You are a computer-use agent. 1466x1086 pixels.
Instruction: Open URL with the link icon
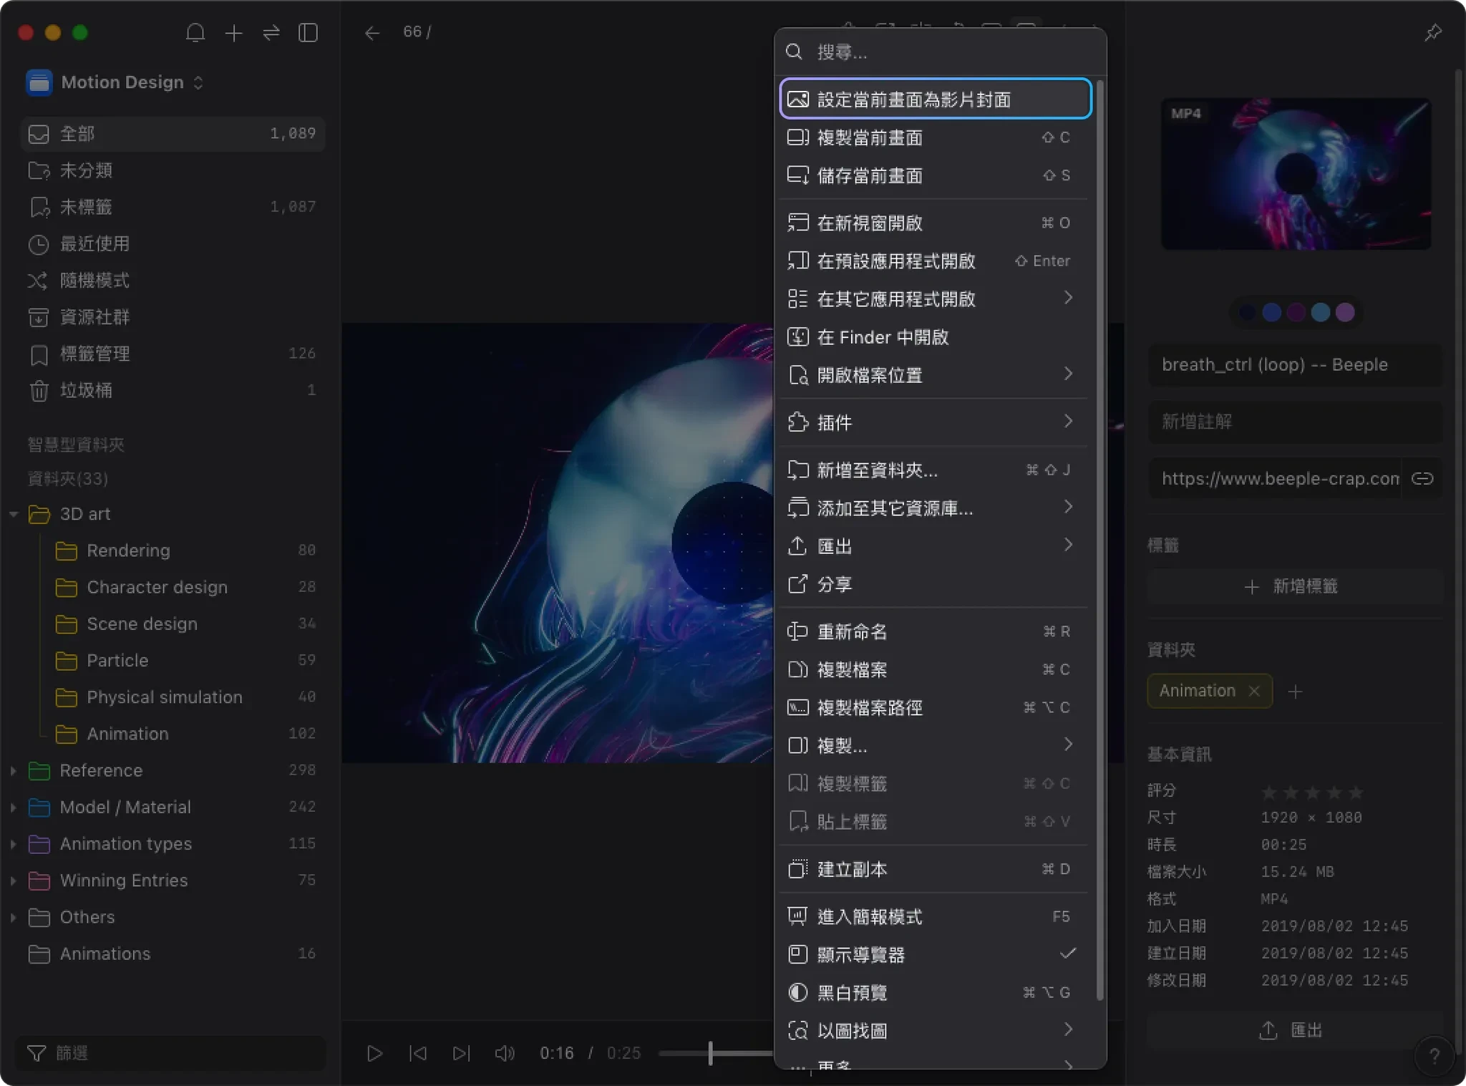click(x=1422, y=478)
